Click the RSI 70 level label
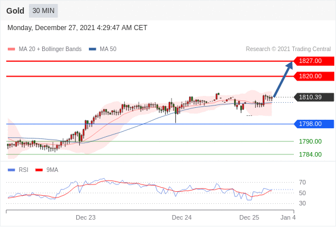 click(302, 182)
